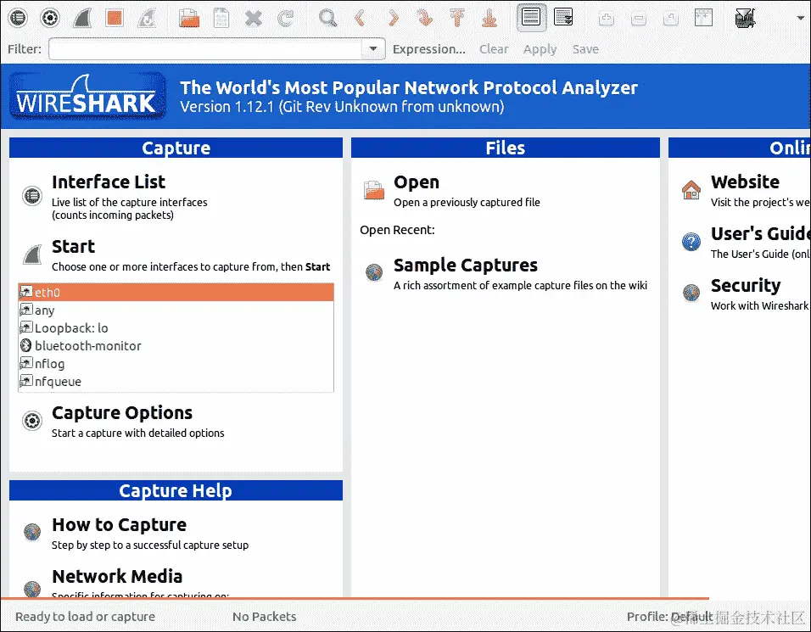This screenshot has height=632, width=811.
Task: Go to packet number icon
Action: point(425,18)
